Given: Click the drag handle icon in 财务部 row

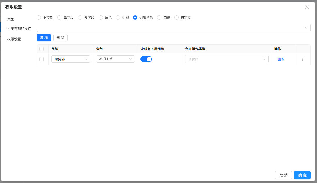Looking at the screenshot, I should (303, 59).
